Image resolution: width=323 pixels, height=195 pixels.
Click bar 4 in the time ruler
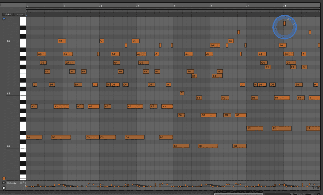click(138, 6)
